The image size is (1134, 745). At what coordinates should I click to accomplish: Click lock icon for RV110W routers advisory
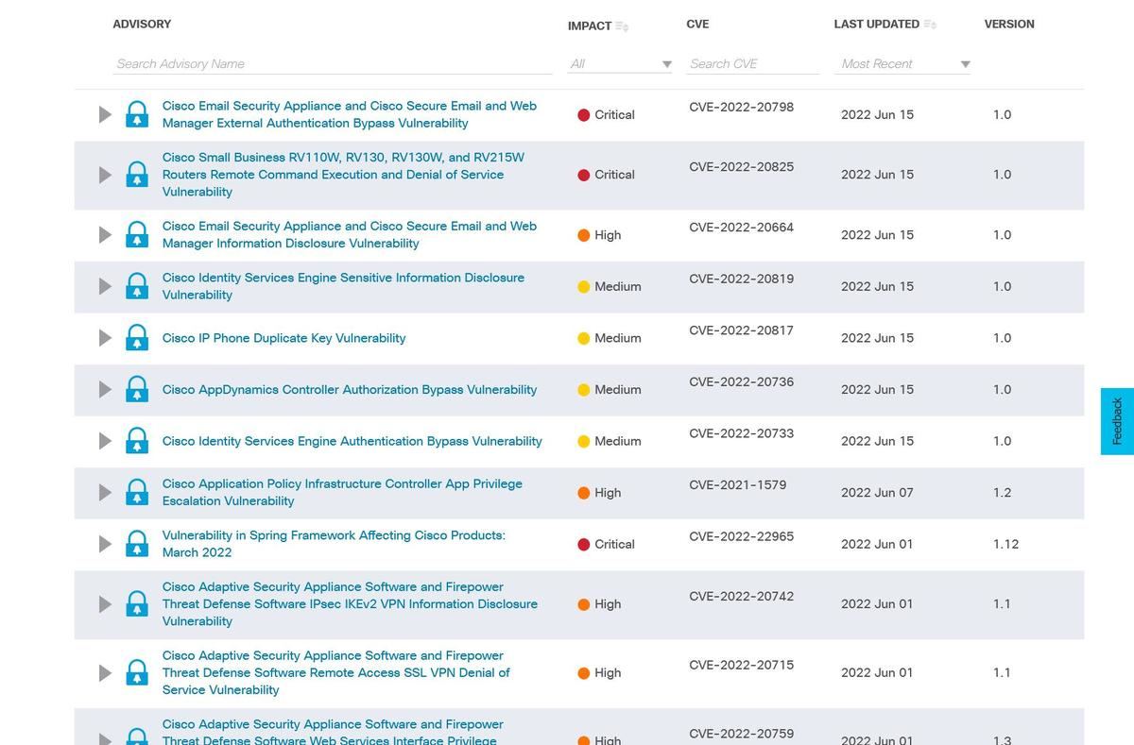tap(137, 175)
